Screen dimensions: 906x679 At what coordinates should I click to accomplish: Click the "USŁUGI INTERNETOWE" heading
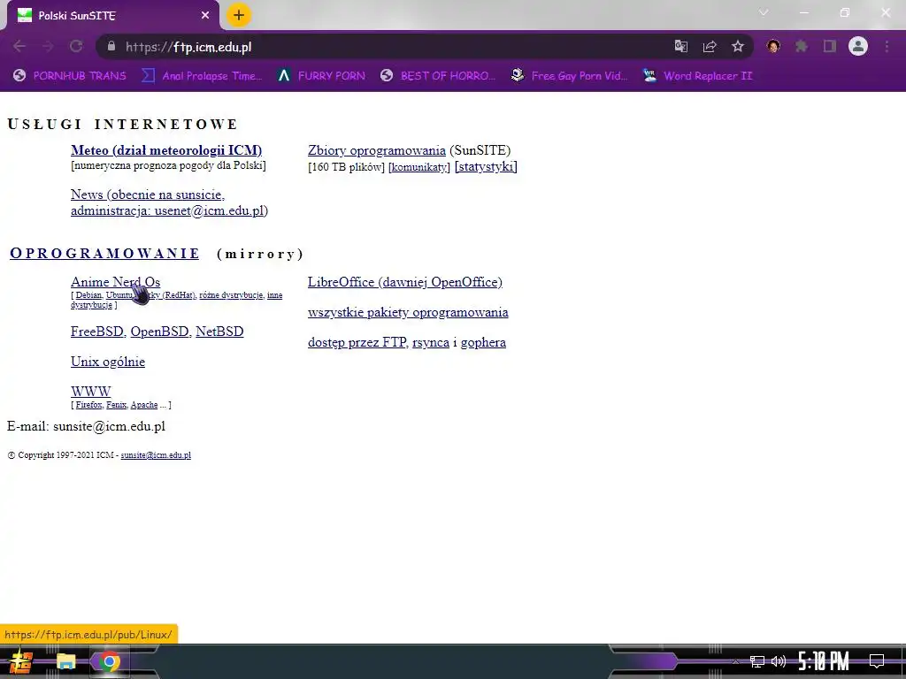click(122, 124)
